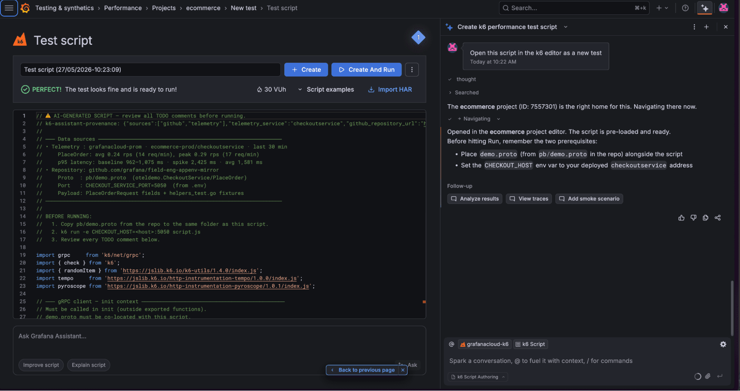Expand the 'Searched' step
This screenshot has width=740, height=391.
[463, 92]
